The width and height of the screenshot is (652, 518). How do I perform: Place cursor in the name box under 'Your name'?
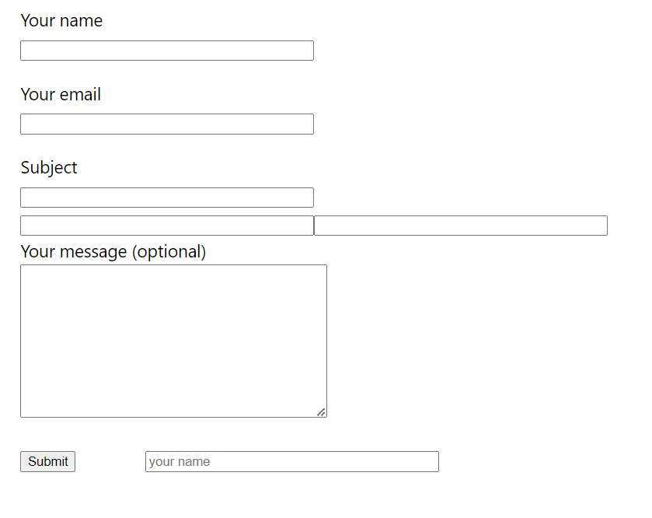(x=166, y=51)
